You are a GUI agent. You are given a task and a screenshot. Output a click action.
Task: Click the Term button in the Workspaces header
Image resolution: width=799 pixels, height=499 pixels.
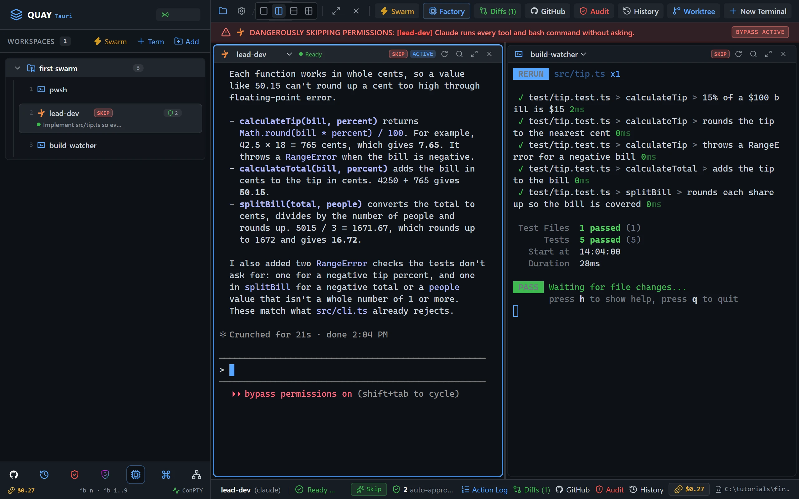coord(150,41)
